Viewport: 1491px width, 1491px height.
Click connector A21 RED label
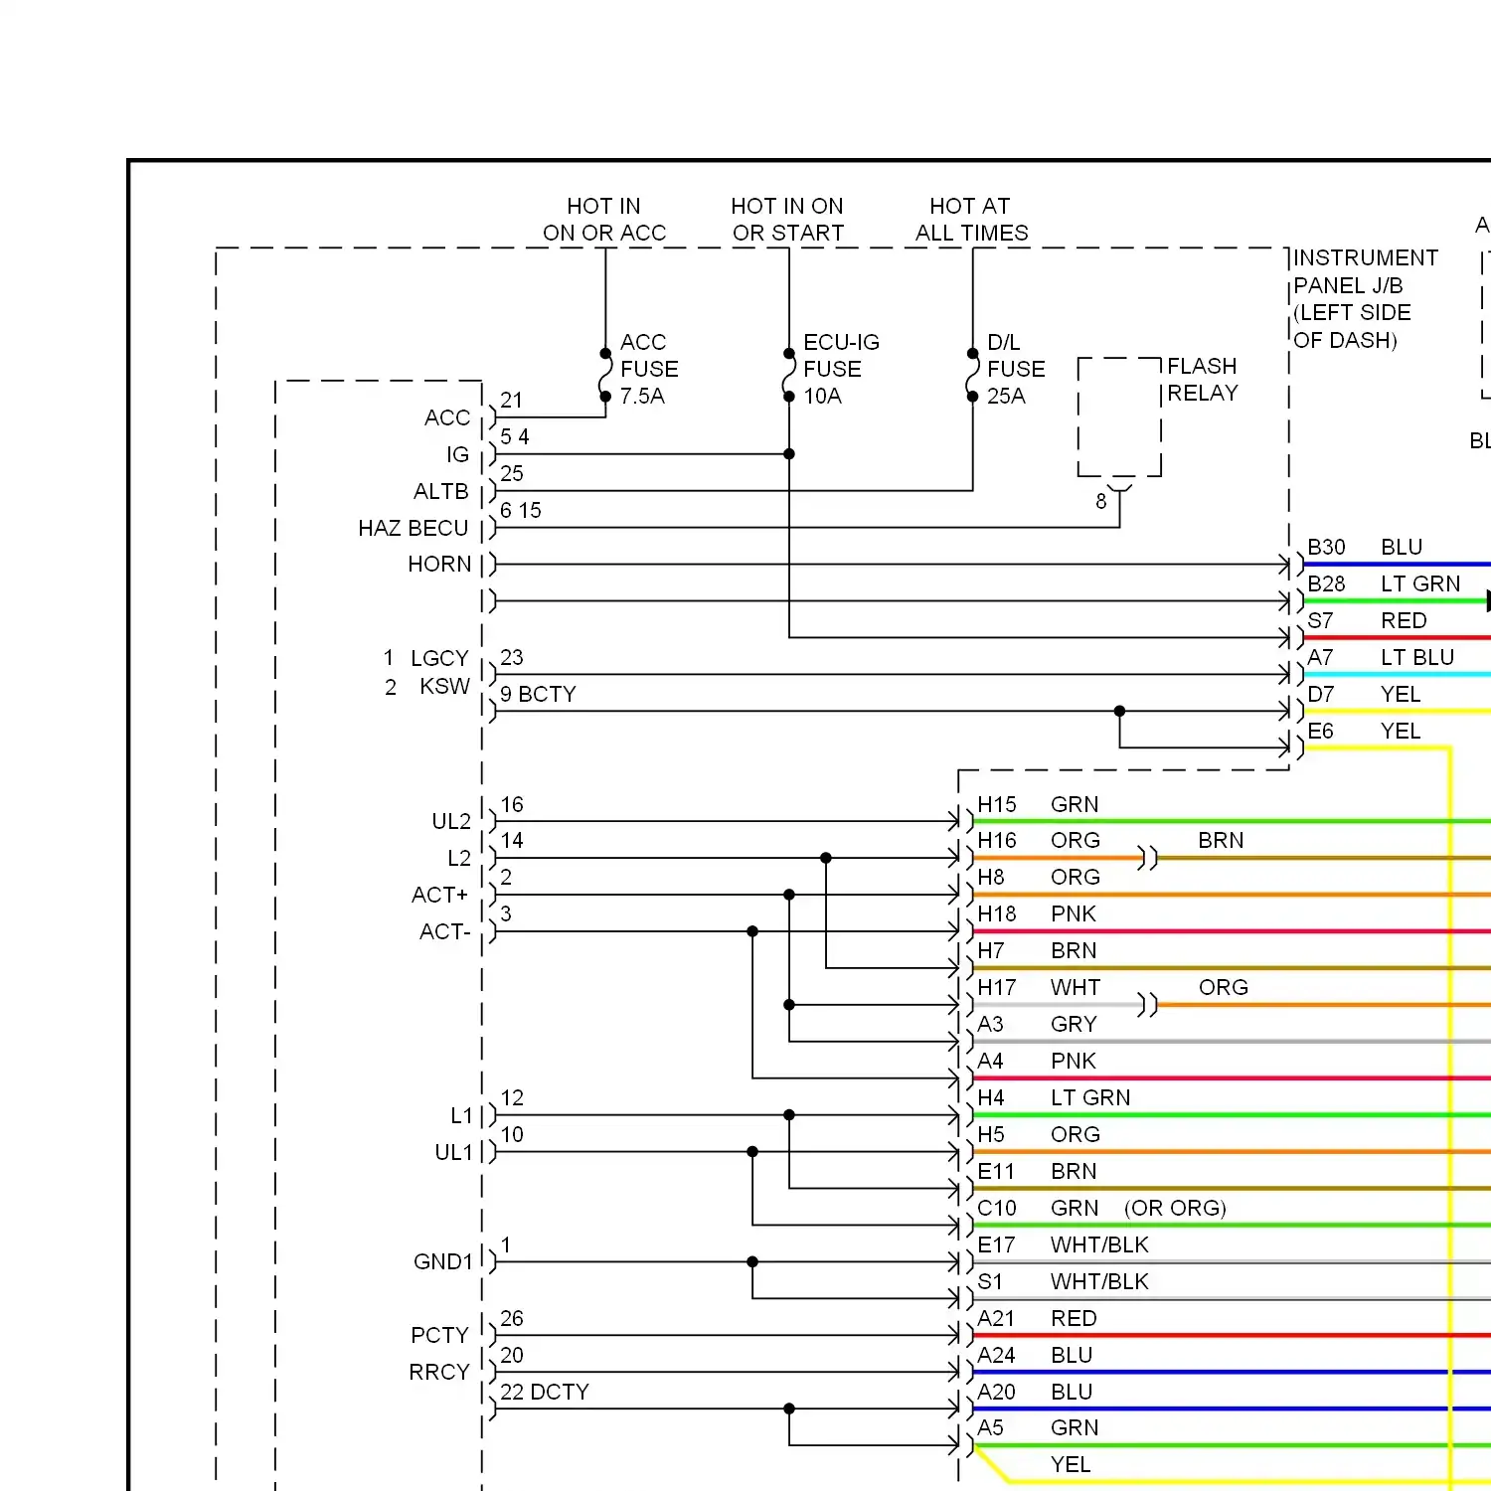coord(1037,1318)
